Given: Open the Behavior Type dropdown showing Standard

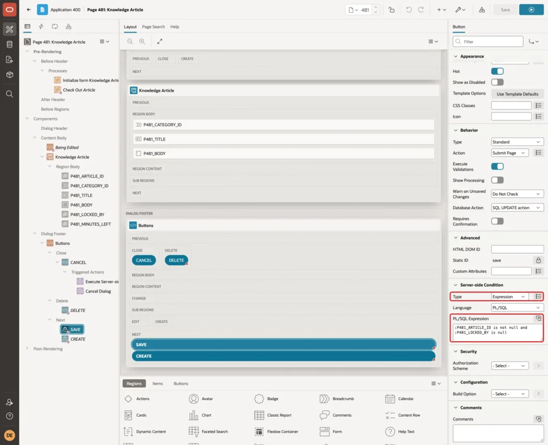Looking at the screenshot, I should (x=517, y=142).
